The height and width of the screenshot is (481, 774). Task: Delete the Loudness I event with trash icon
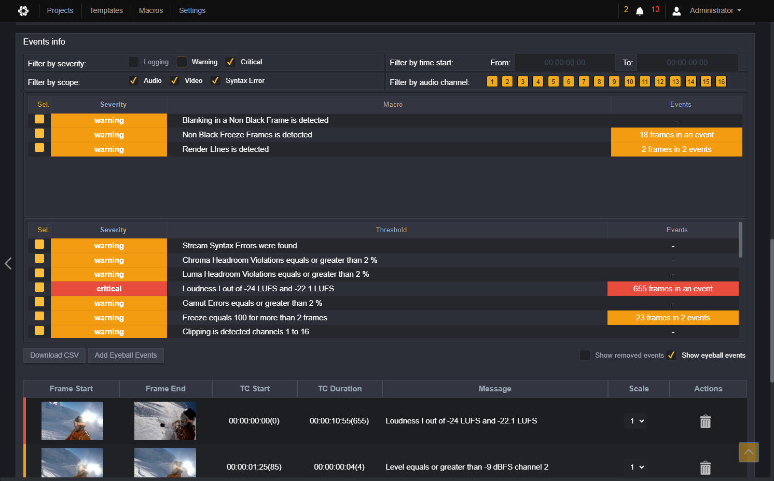click(x=706, y=421)
